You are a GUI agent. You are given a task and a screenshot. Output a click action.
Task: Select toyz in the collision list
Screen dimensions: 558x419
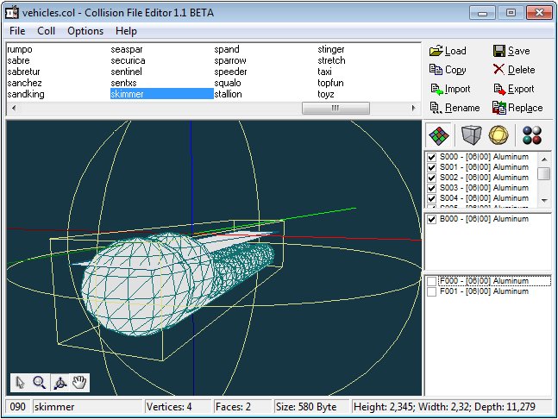pos(326,94)
